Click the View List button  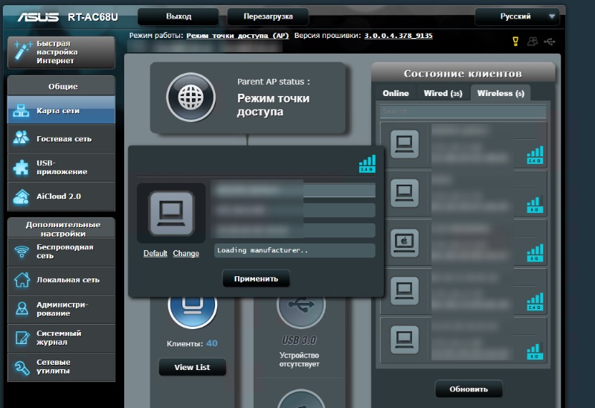point(193,367)
